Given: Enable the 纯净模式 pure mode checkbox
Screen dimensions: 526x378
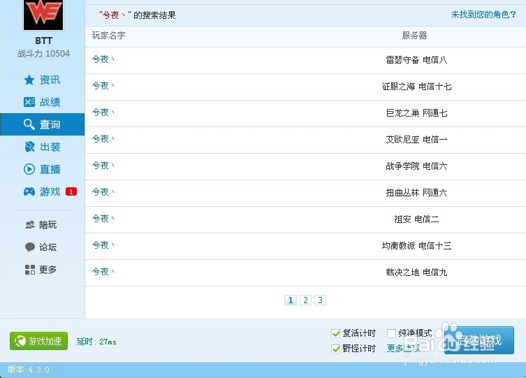Looking at the screenshot, I should (391, 333).
